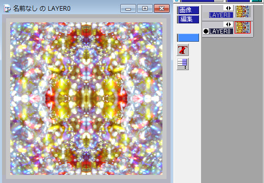Open the 編集 menu button
The image size is (264, 183).
point(188,19)
